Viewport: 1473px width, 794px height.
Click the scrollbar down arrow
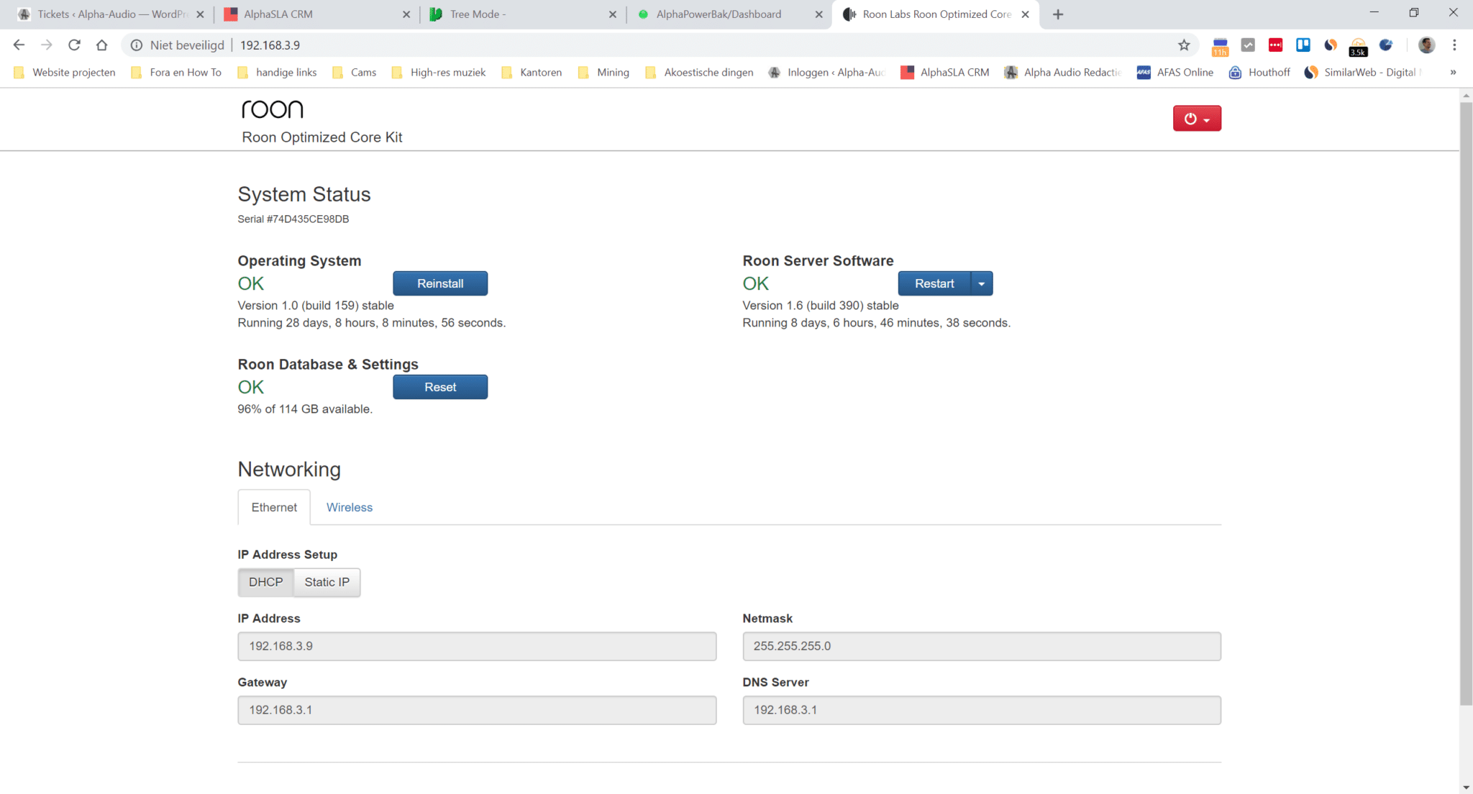tap(1466, 788)
